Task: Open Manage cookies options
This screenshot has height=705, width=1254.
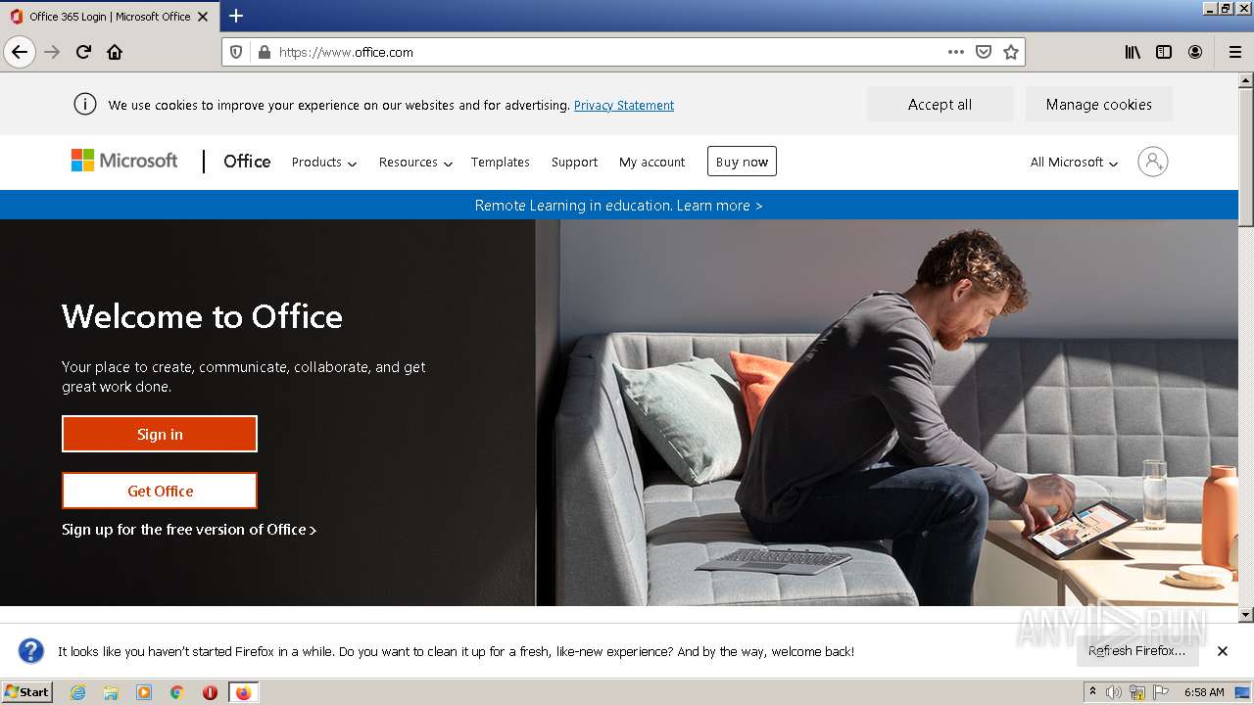Action: [x=1098, y=105]
